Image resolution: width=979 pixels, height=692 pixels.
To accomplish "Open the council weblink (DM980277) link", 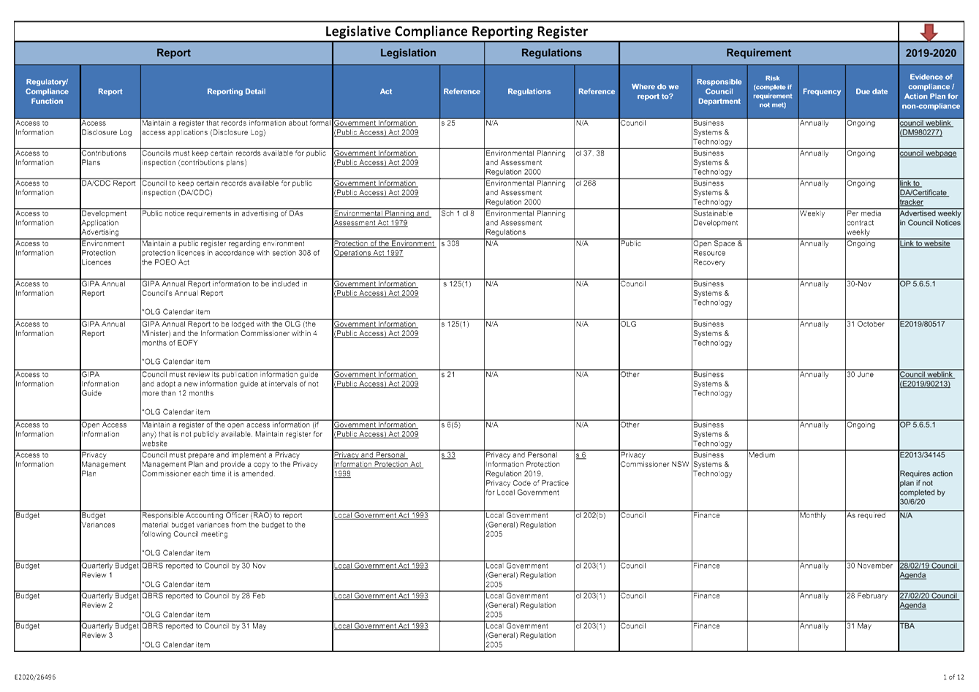I will pos(926,128).
